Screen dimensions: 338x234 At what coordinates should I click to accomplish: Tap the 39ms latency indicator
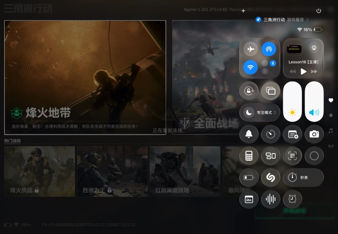click(x=26, y=225)
